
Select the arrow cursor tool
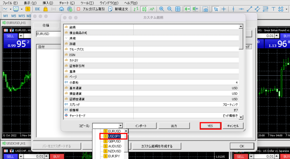(x=216, y=9)
